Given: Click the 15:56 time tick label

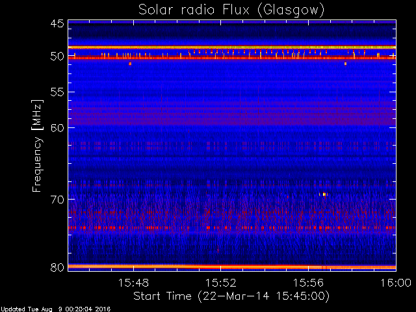Looking at the screenshot, I should click(x=308, y=283).
